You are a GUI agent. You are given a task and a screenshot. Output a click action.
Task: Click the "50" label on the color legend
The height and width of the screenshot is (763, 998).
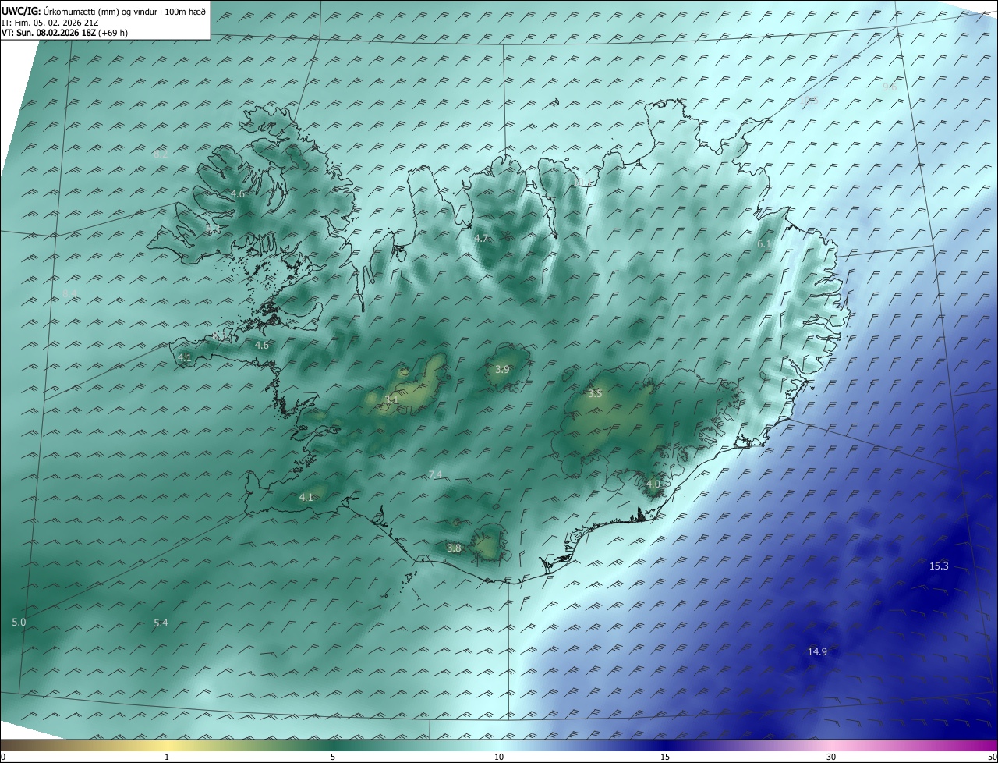(x=992, y=757)
